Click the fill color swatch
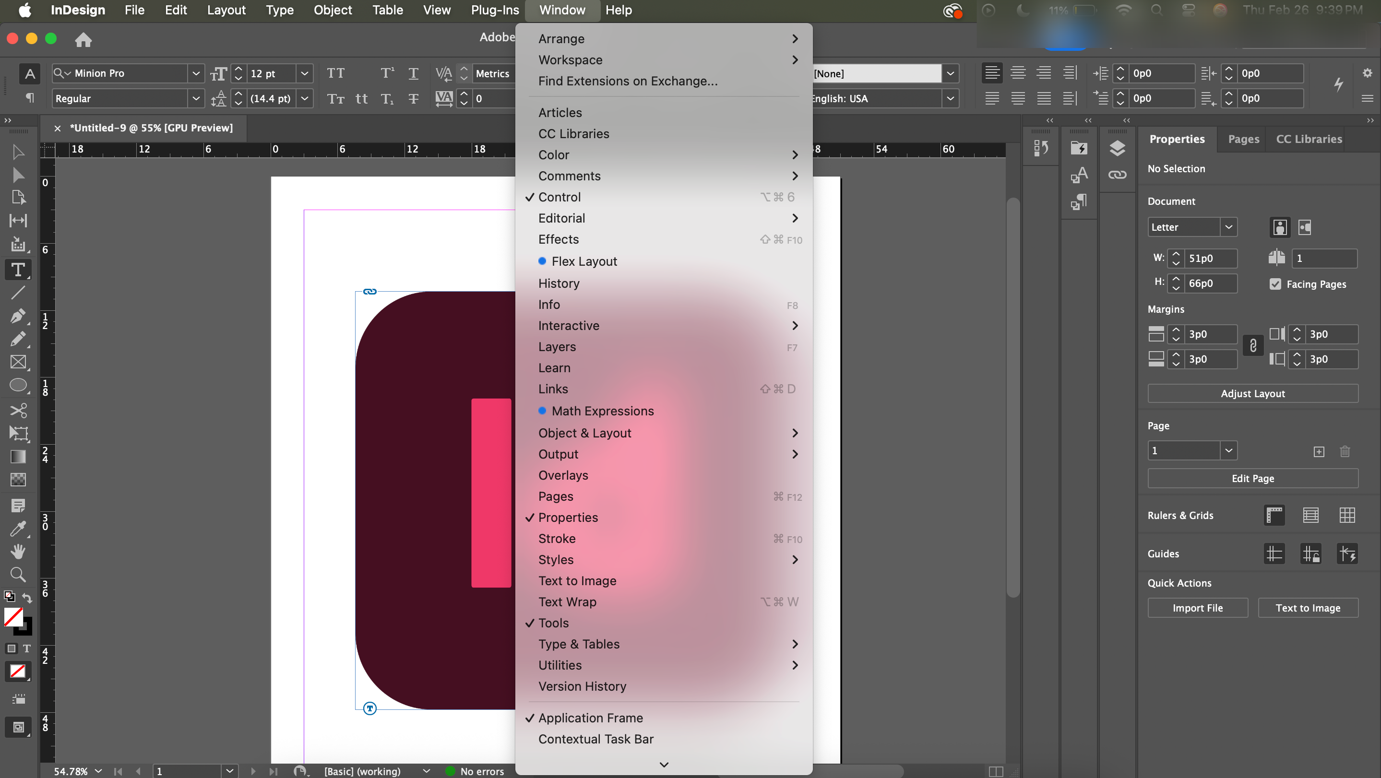The height and width of the screenshot is (778, 1381). 13,617
